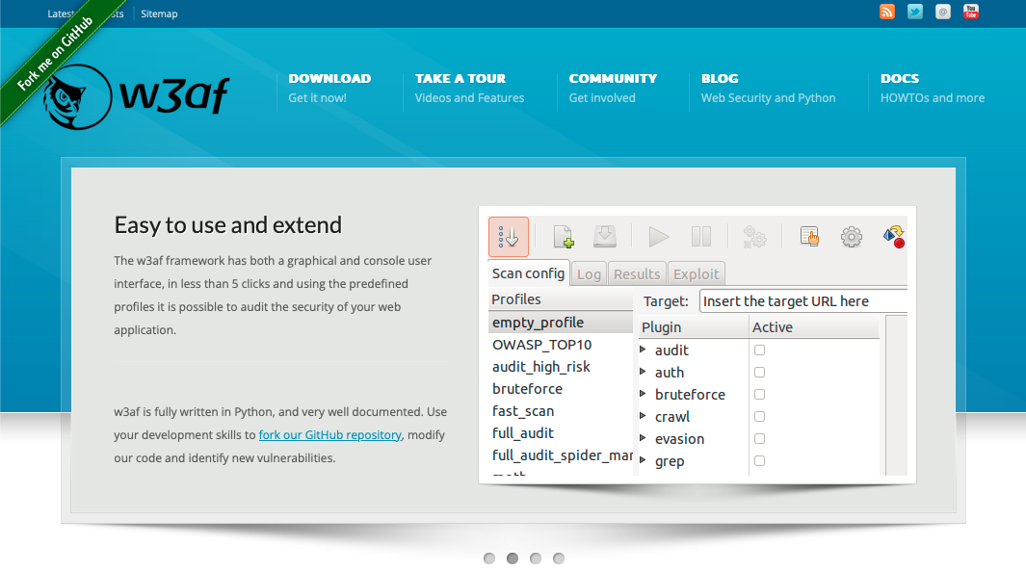The width and height of the screenshot is (1026, 571).
Task: Open the DOWNLOAD menu item
Action: (329, 79)
